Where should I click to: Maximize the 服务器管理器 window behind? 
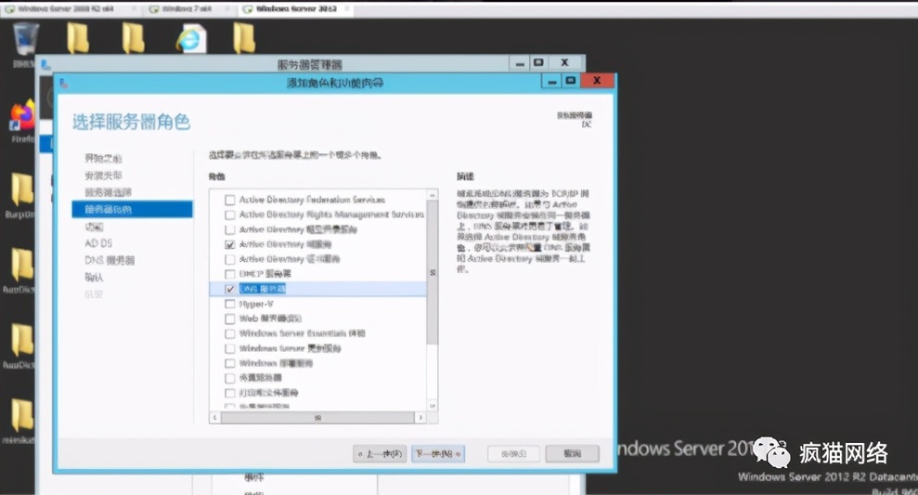(538, 63)
